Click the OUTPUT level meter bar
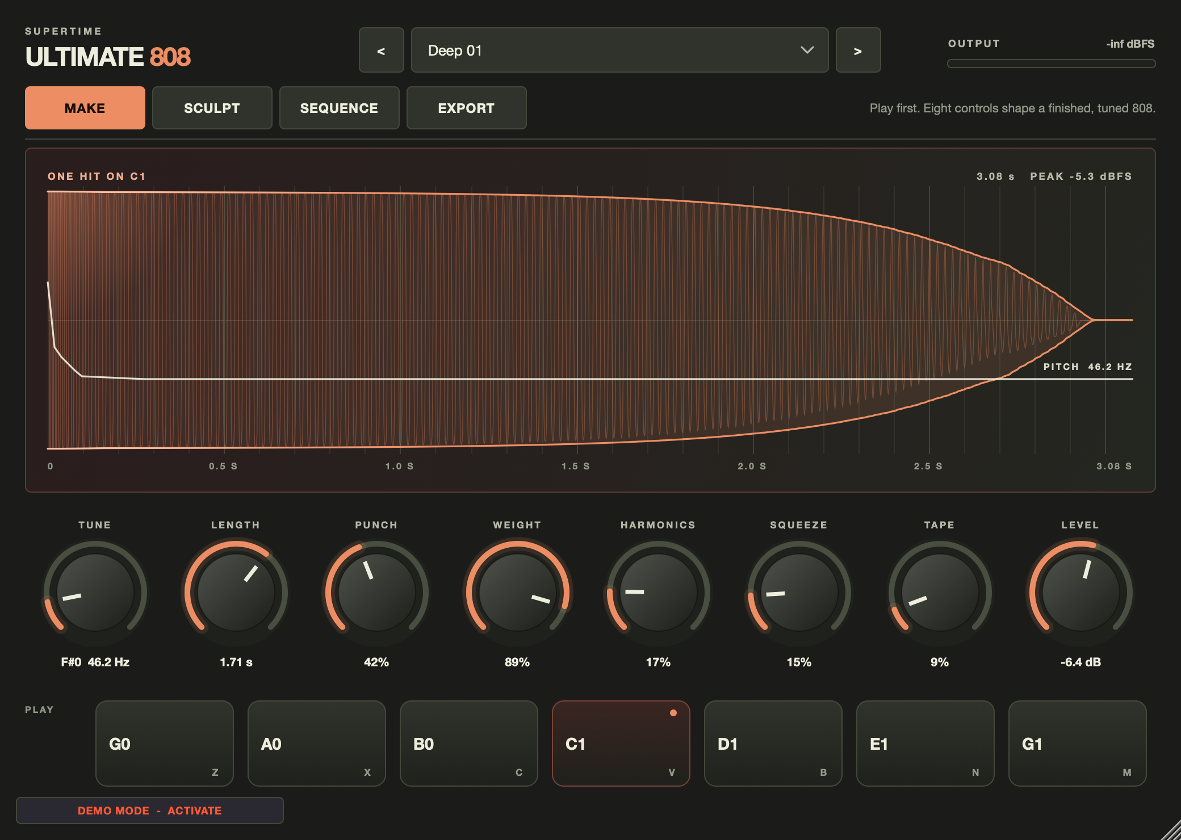Screen dimensions: 1181x840 [1052, 64]
